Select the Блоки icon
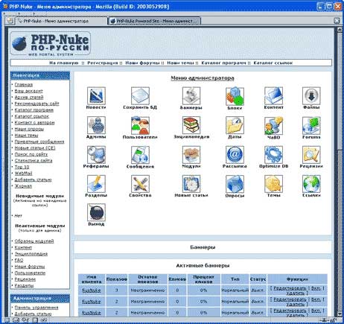 [x=235, y=96]
